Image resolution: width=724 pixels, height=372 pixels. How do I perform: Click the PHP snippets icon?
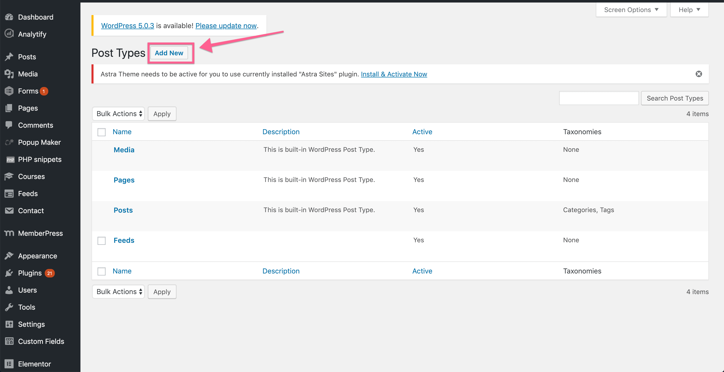tap(10, 160)
